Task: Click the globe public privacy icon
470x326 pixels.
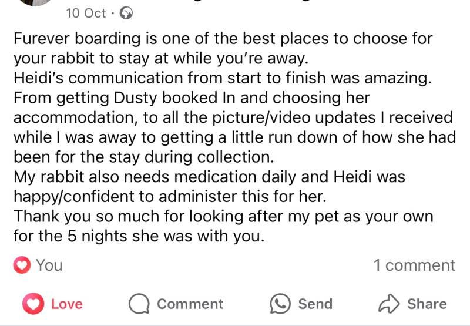Action: click(x=126, y=13)
